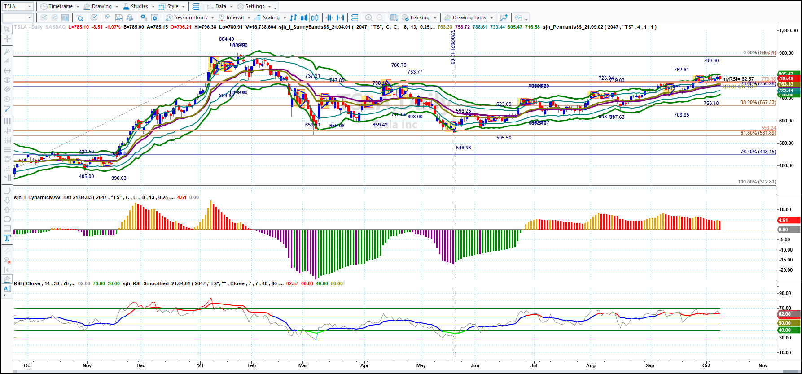
Task: Expand the Timeframe dropdown arrow
Action: [78, 7]
